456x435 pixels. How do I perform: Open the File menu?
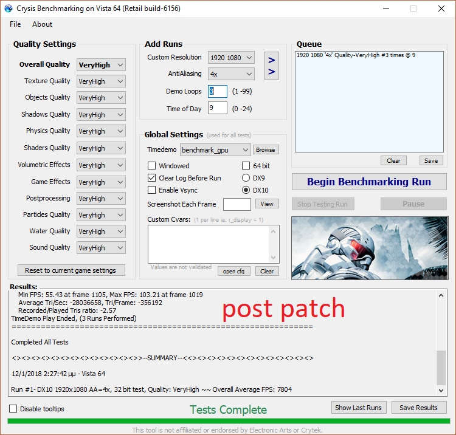(15, 24)
